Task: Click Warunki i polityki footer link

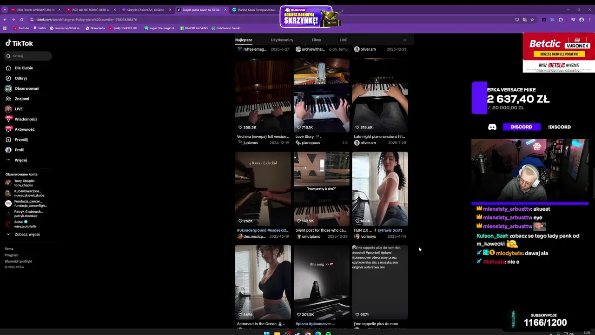Action: coord(18,261)
